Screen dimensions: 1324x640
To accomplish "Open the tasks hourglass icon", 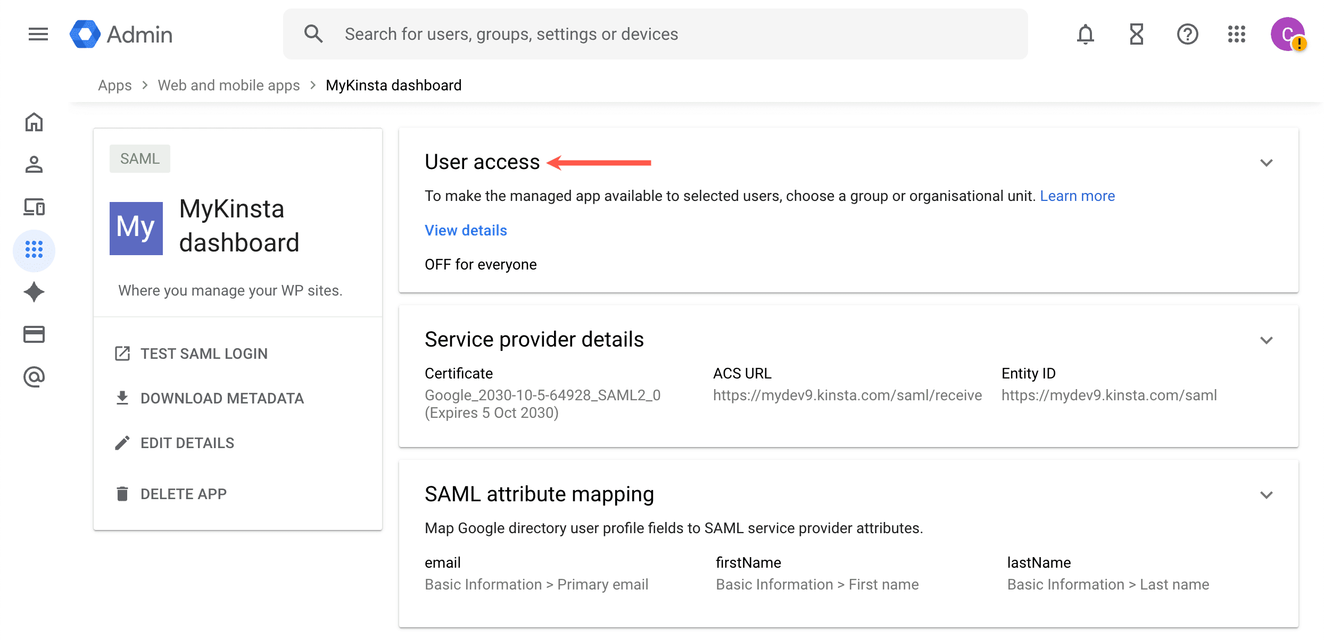I will coord(1136,33).
